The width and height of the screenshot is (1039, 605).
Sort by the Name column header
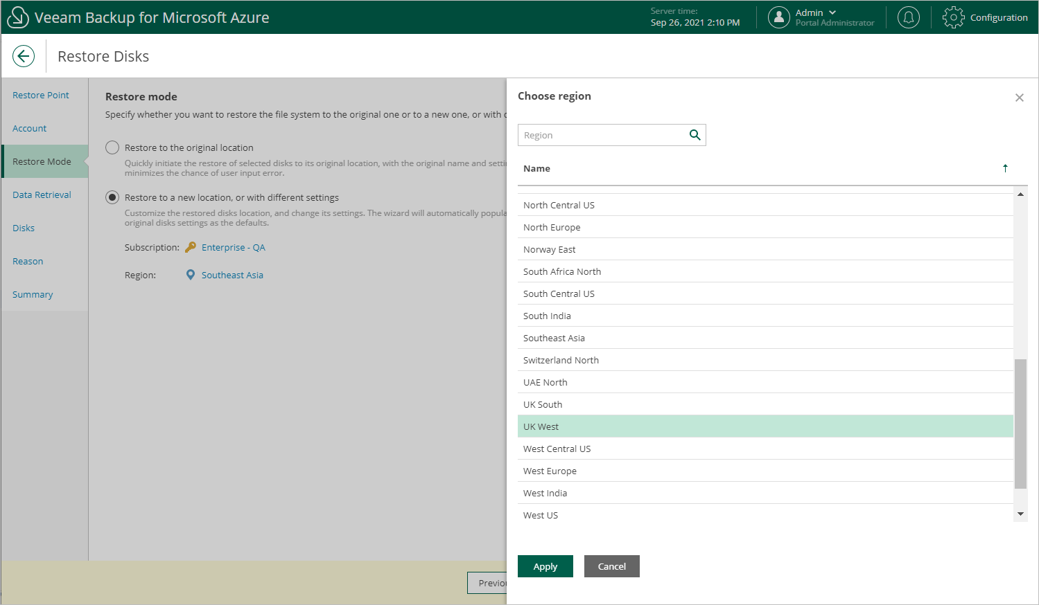click(536, 168)
